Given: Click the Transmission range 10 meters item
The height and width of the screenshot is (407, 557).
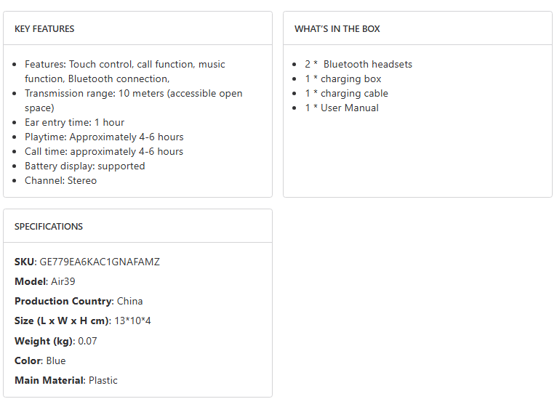Looking at the screenshot, I should (133, 94).
